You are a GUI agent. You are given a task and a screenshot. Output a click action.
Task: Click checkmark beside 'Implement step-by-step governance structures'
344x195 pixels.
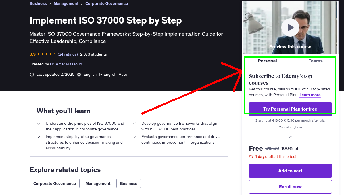point(39,137)
